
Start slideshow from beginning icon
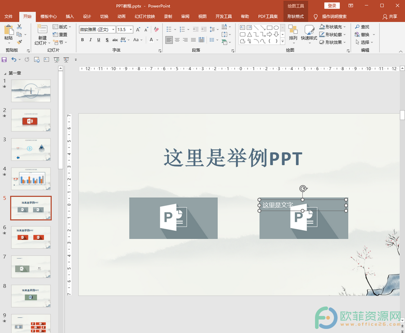click(x=56, y=60)
